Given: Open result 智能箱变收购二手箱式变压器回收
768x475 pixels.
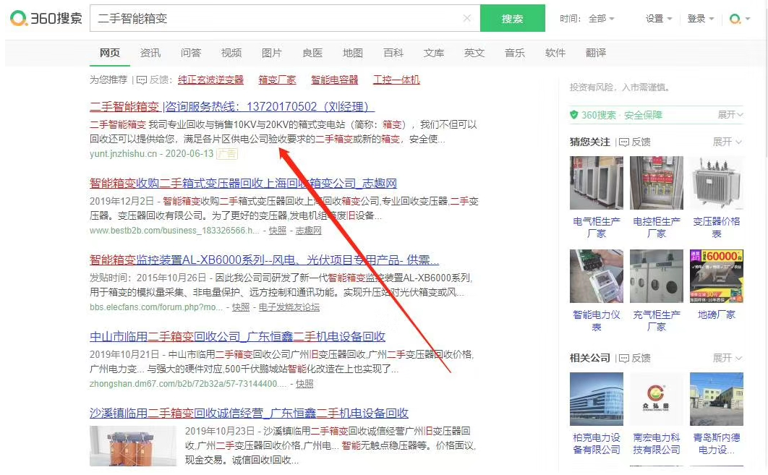Looking at the screenshot, I should click(243, 183).
